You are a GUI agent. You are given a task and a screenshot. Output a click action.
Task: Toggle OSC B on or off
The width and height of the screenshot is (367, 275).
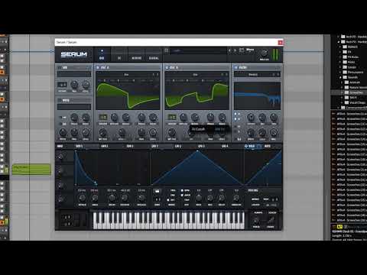(x=167, y=67)
